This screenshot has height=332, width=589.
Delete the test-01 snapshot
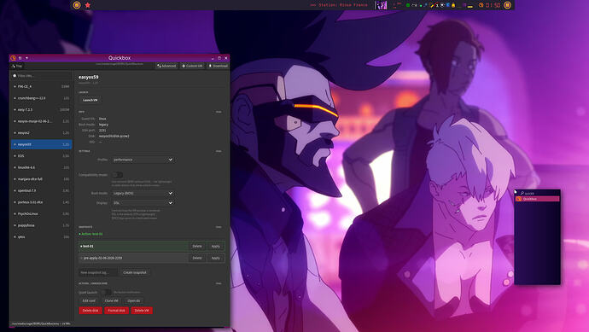click(197, 247)
